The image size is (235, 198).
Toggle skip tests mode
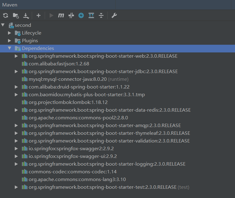click(x=71, y=15)
